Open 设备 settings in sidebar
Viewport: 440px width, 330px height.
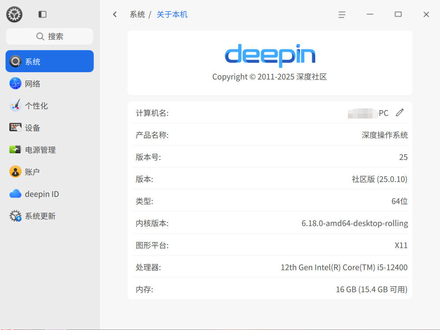click(x=50, y=128)
